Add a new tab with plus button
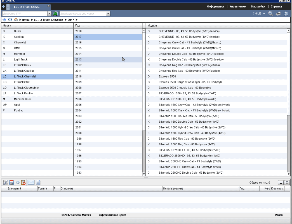The height and width of the screenshot is (224, 292). click(x=4, y=6)
